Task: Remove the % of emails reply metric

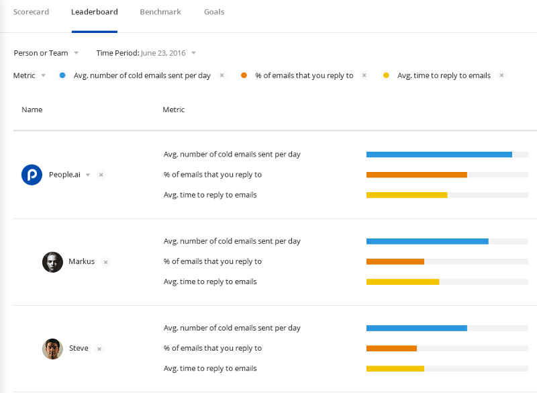Action: [364, 75]
